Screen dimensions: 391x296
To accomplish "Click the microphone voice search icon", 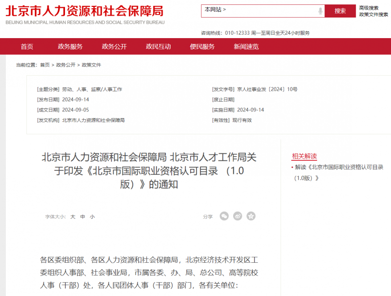I will pyautogui.click(x=320, y=11).
